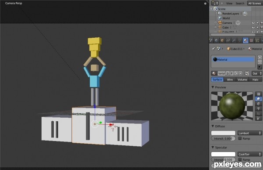The width and height of the screenshot is (263, 170).
Task: Open the Particles properties tab
Action: (257, 40)
